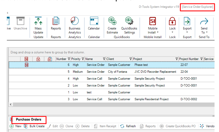The height and width of the screenshot is (132, 219).
Task: Refresh the purchase orders list
Action: click(128, 126)
